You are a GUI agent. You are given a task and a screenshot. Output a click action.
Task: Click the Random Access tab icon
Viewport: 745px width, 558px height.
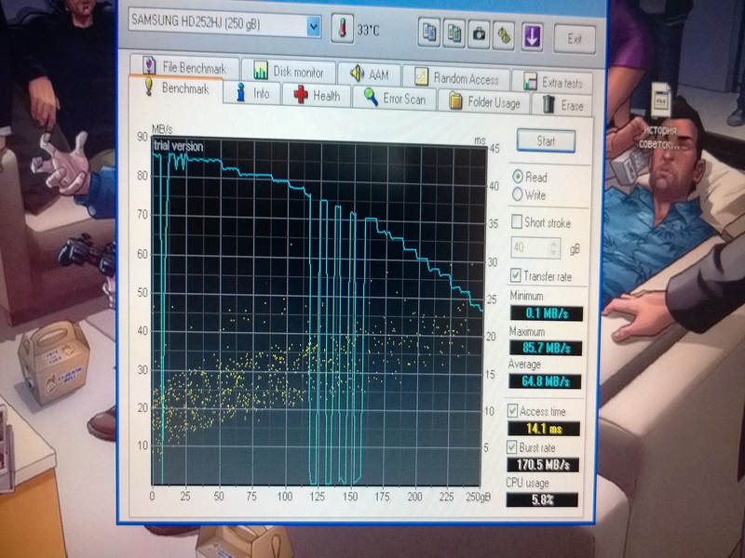tap(422, 77)
